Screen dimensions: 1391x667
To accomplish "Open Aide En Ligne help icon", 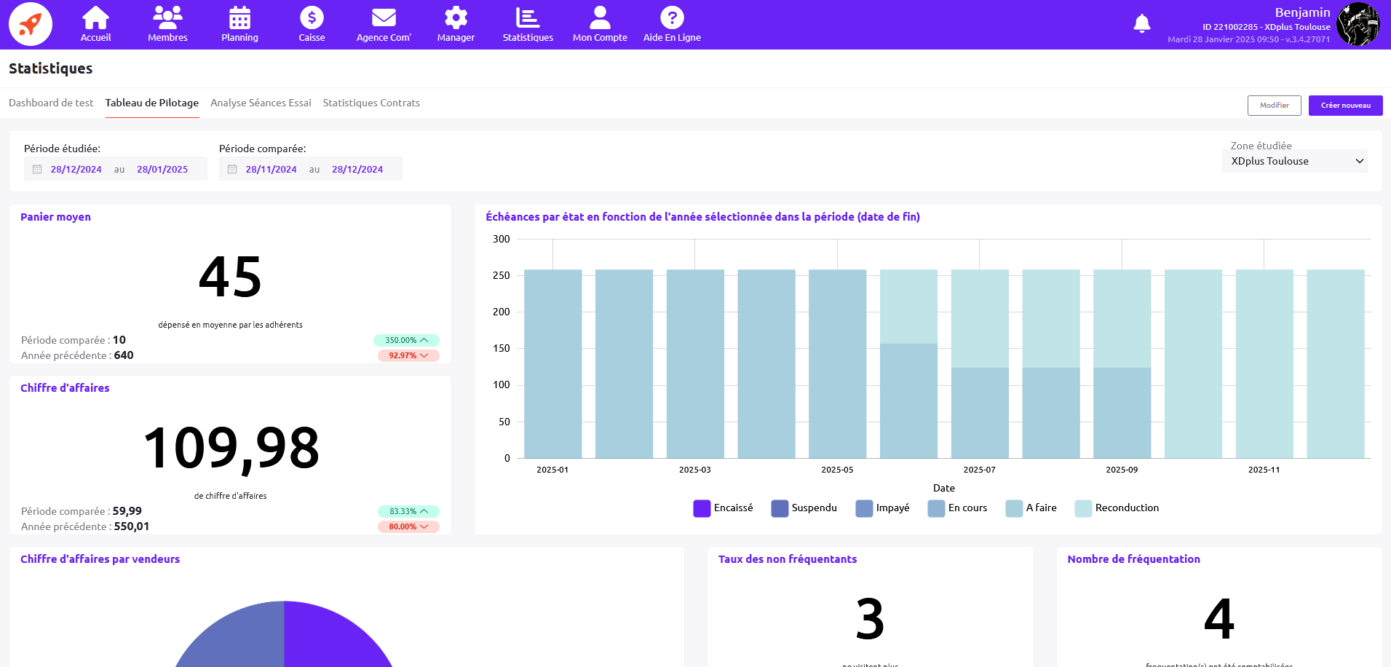I will pos(672,18).
